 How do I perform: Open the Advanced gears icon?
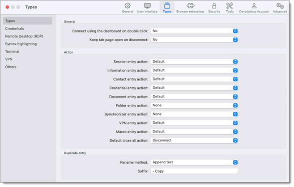[280, 6]
